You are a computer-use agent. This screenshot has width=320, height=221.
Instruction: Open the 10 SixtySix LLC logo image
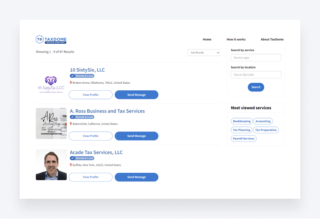click(x=51, y=82)
